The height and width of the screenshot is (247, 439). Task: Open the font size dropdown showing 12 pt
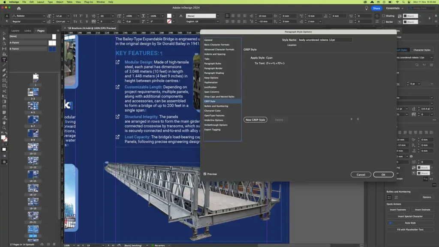pos(68,16)
